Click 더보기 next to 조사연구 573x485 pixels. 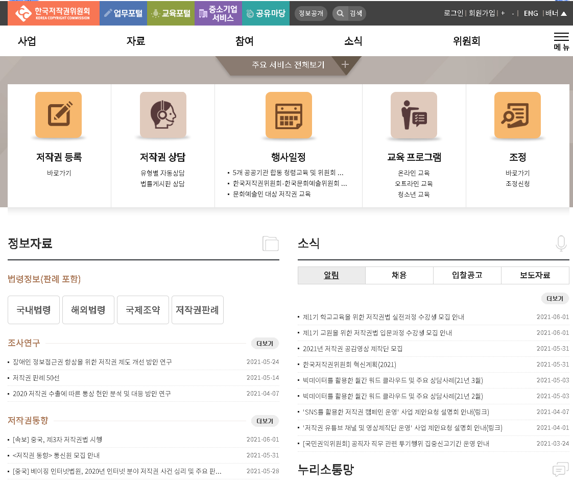(265, 344)
